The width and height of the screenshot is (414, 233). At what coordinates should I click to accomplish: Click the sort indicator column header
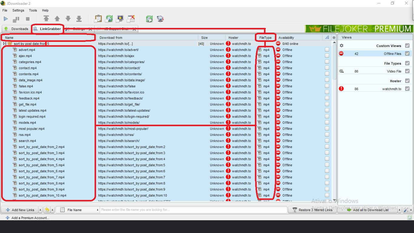click(x=327, y=37)
